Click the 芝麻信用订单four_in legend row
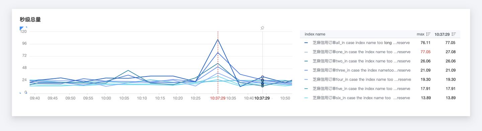Viewport: 482px width, 131px height. [x=380, y=80]
